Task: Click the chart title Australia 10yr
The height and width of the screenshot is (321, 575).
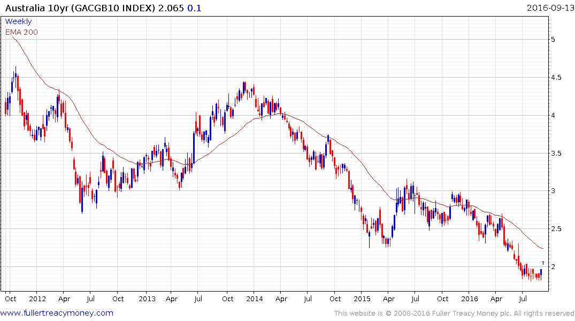Action: click(x=37, y=8)
